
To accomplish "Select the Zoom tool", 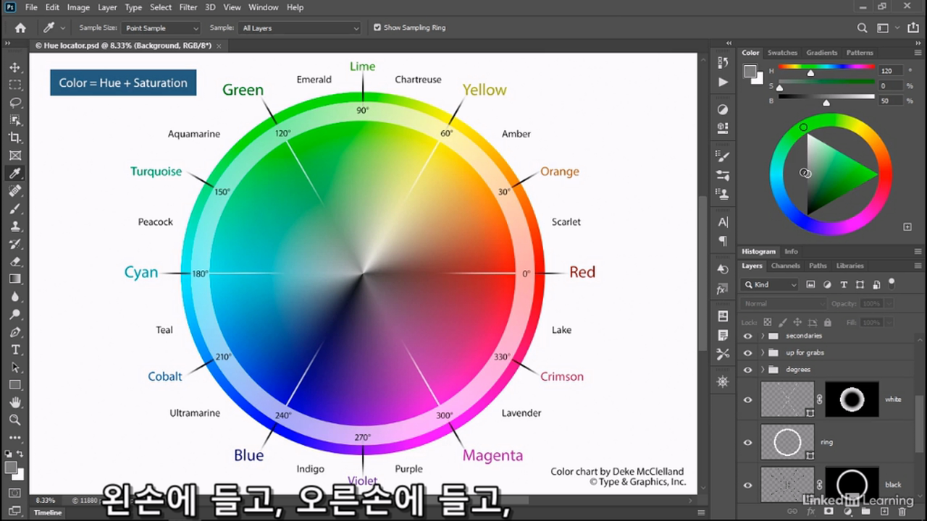I will 15,420.
